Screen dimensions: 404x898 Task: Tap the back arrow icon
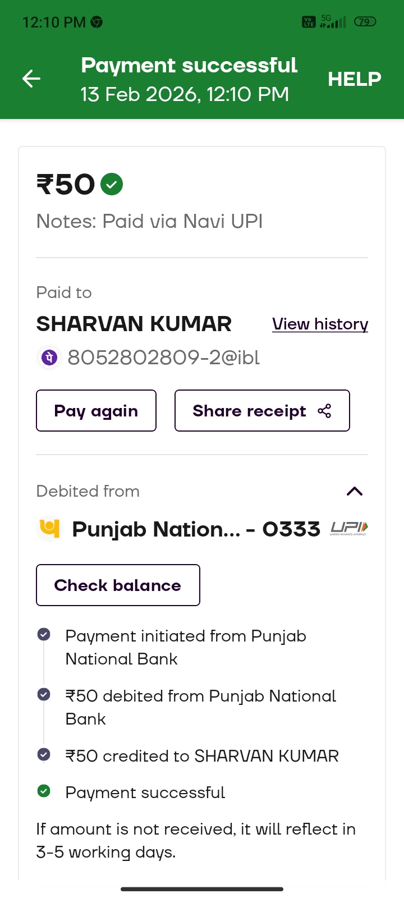[31, 79]
